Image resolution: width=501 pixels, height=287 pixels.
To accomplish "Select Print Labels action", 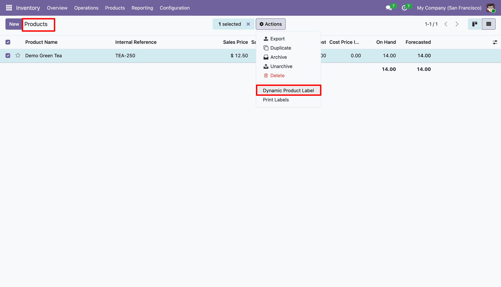I will coord(288,100).
